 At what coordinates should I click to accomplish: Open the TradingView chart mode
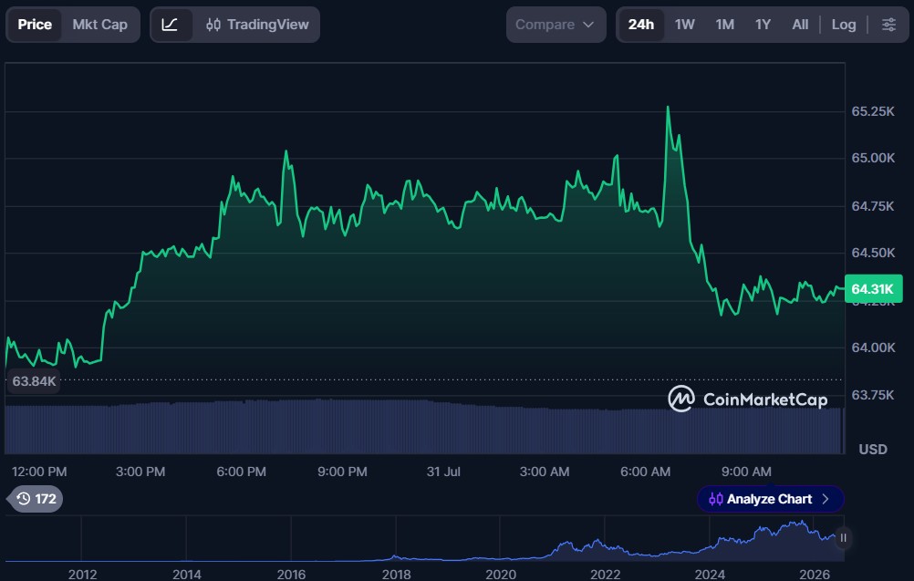(257, 25)
